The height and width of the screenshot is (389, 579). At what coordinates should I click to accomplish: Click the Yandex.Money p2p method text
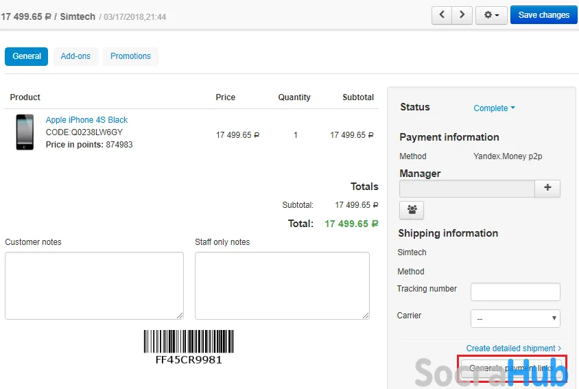[508, 156]
